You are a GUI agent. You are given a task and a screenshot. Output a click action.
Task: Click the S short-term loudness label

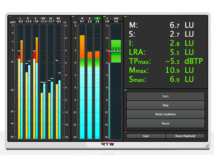tap(89, 18)
